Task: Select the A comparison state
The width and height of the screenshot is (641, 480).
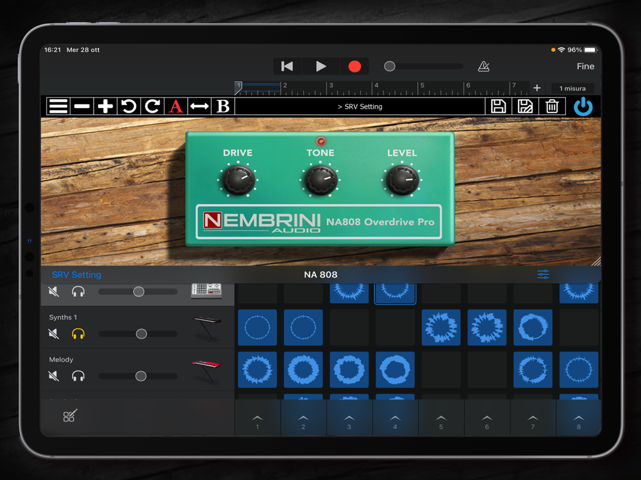Action: tap(176, 106)
